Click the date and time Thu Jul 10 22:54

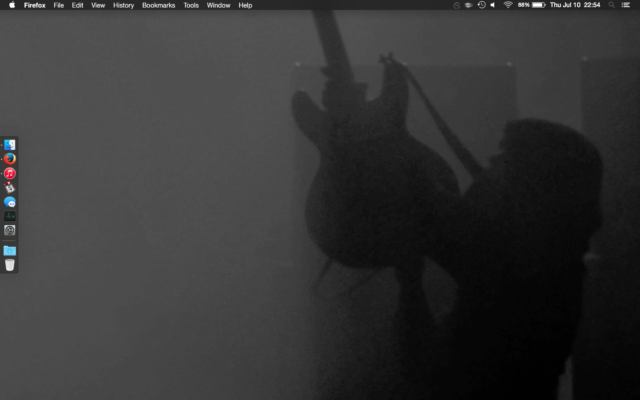pos(575,5)
